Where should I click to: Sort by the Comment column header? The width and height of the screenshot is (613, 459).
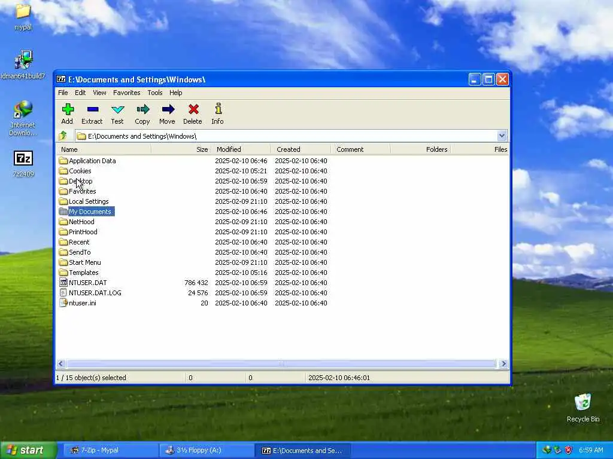[360, 149]
